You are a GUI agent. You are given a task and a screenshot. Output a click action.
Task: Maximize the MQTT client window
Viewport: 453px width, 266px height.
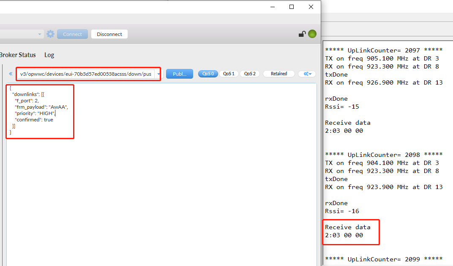pos(292,7)
